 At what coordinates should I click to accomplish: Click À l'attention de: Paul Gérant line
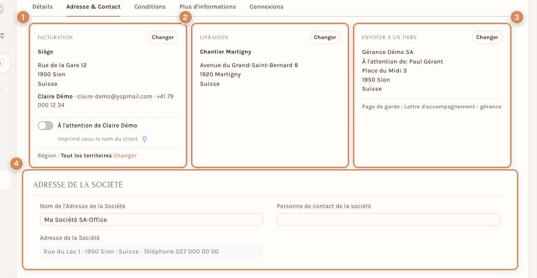click(402, 62)
